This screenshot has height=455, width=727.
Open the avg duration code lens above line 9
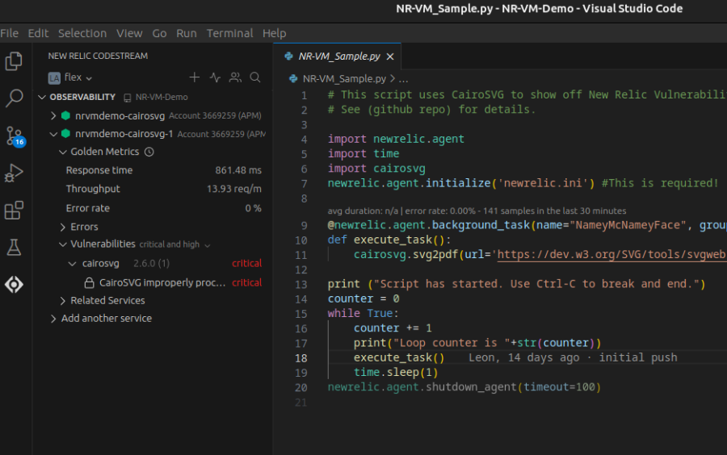coord(477,211)
